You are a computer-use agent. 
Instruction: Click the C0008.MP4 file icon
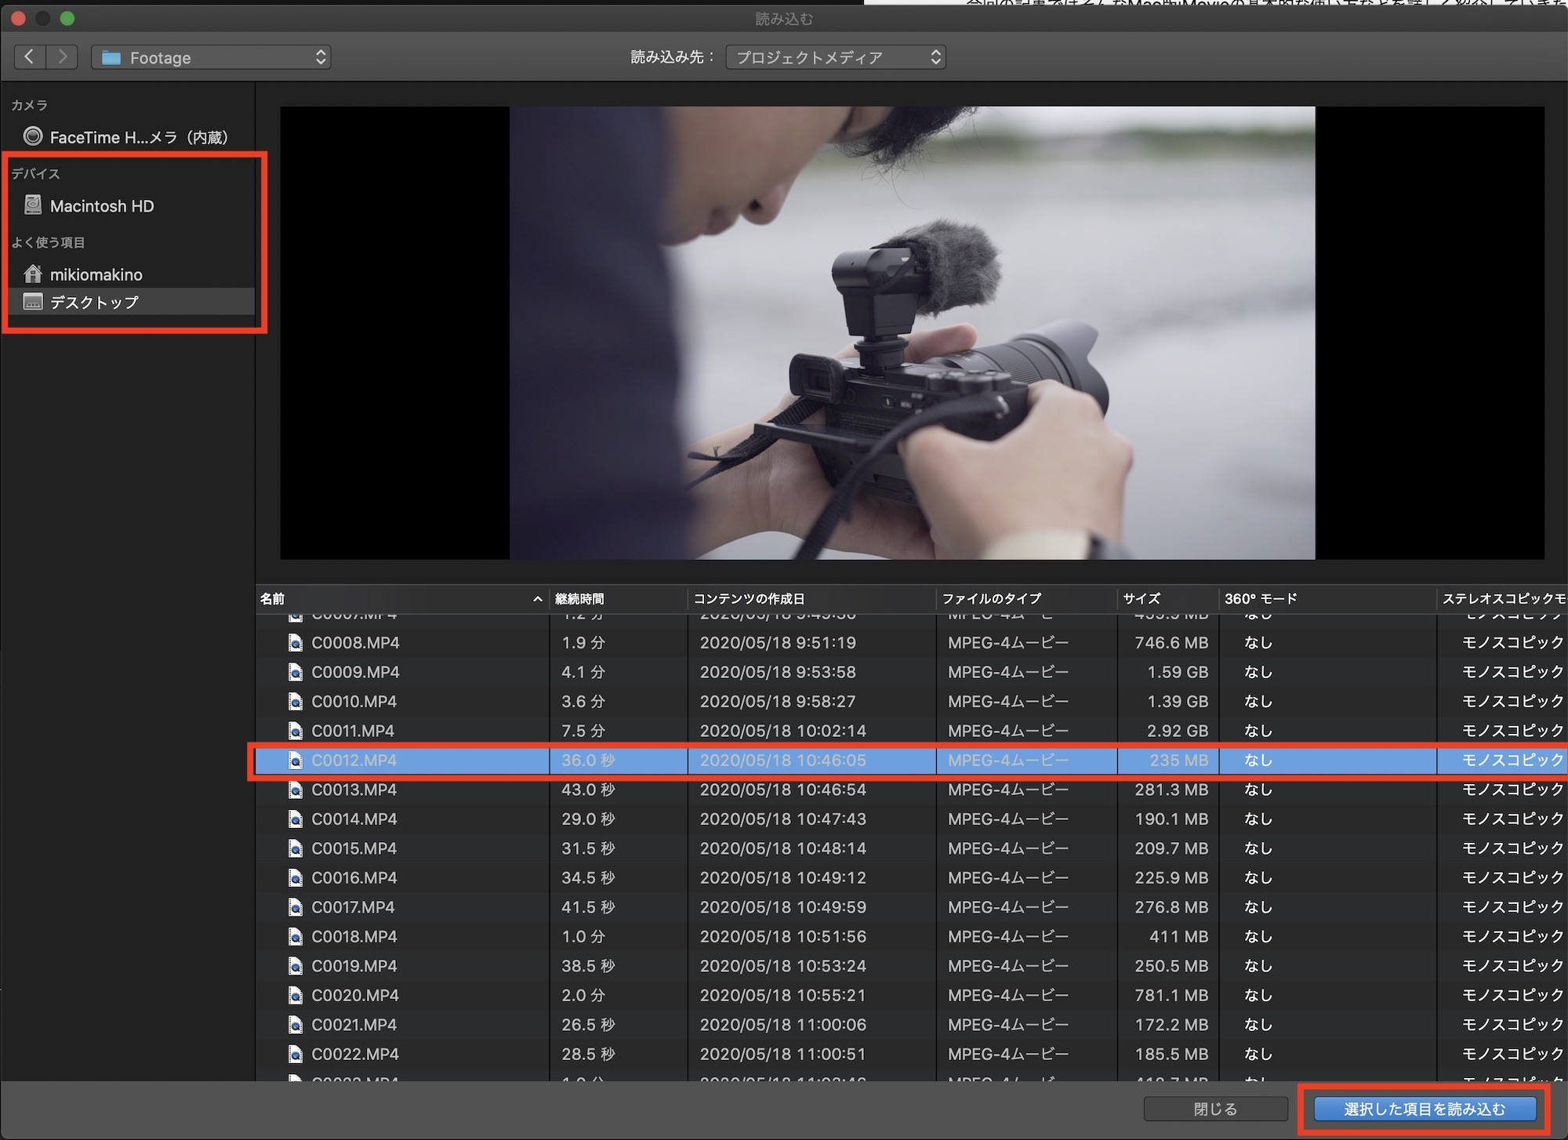(x=296, y=643)
